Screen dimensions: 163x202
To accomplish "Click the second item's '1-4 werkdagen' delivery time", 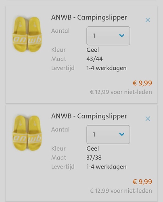I will click(107, 167).
